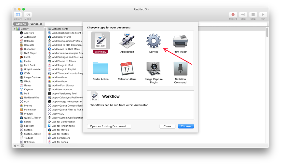Viewport: 281px width, 165px height.
Task: Collapse the Library disclosure triangle
Action: click(15, 29)
